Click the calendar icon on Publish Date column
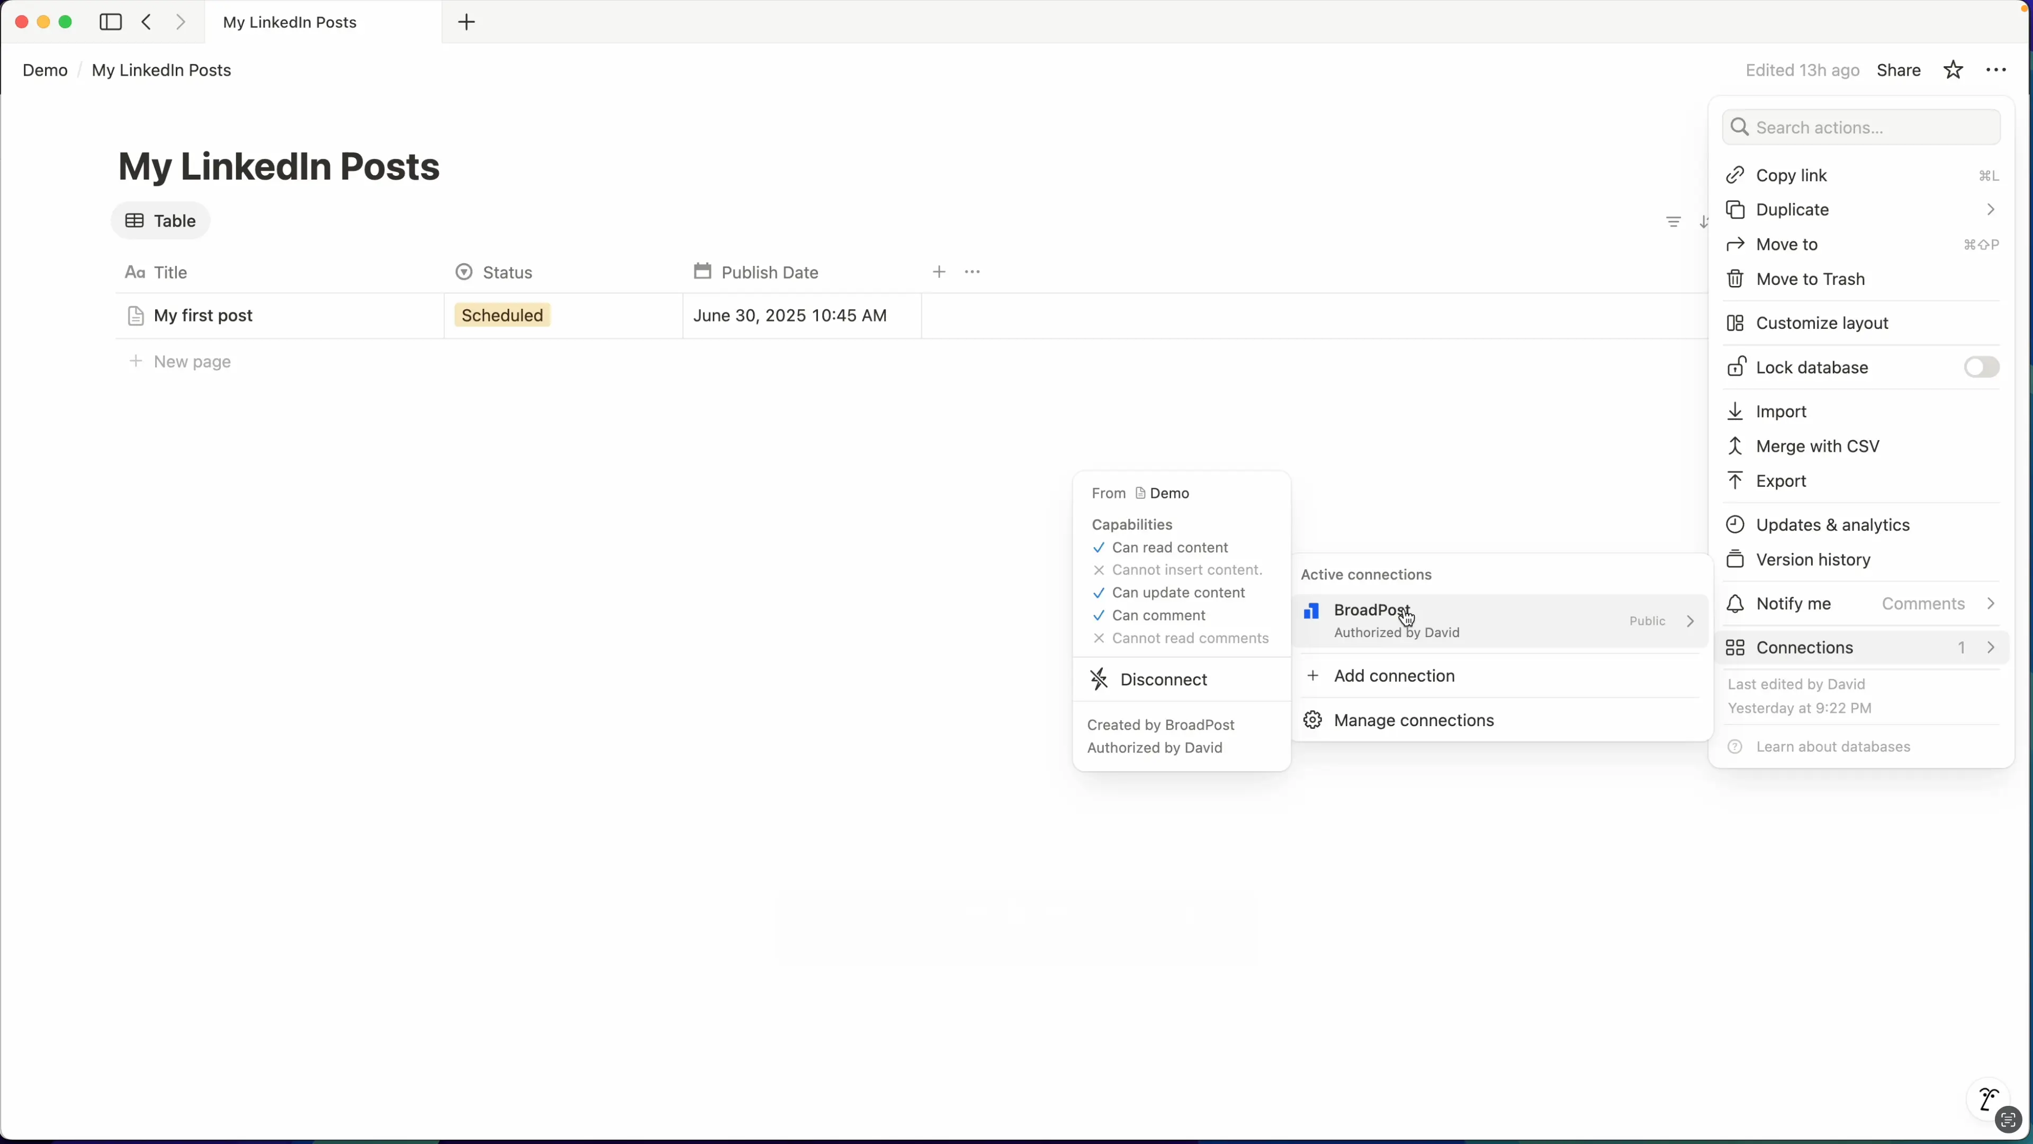The image size is (2033, 1144). pos(701,272)
